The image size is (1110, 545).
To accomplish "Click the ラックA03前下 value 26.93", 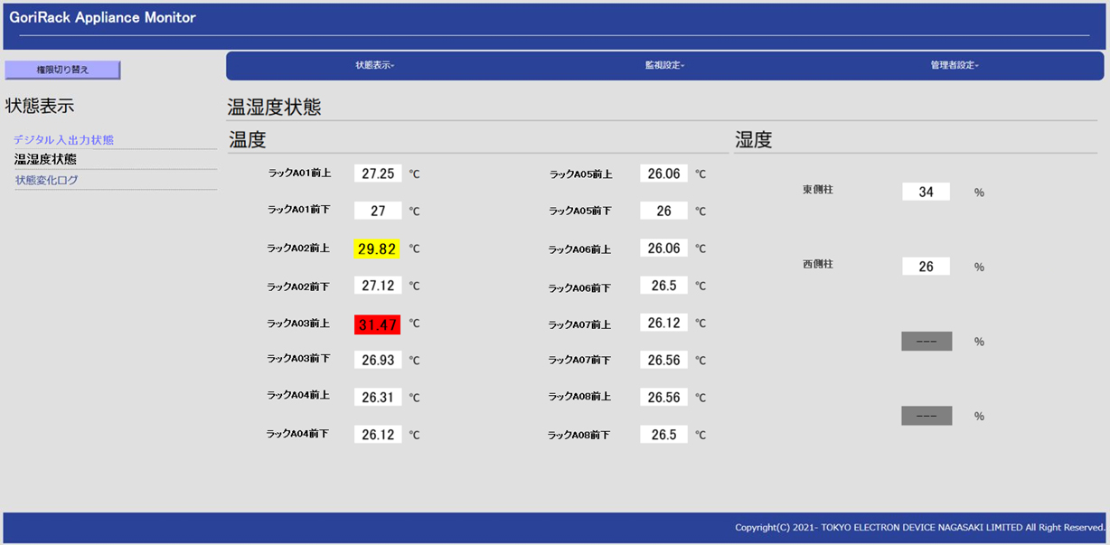I will point(377,361).
